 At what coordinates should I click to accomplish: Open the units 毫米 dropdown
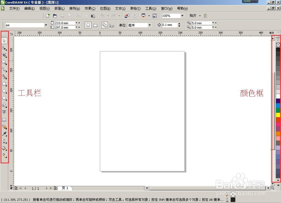[150, 25]
